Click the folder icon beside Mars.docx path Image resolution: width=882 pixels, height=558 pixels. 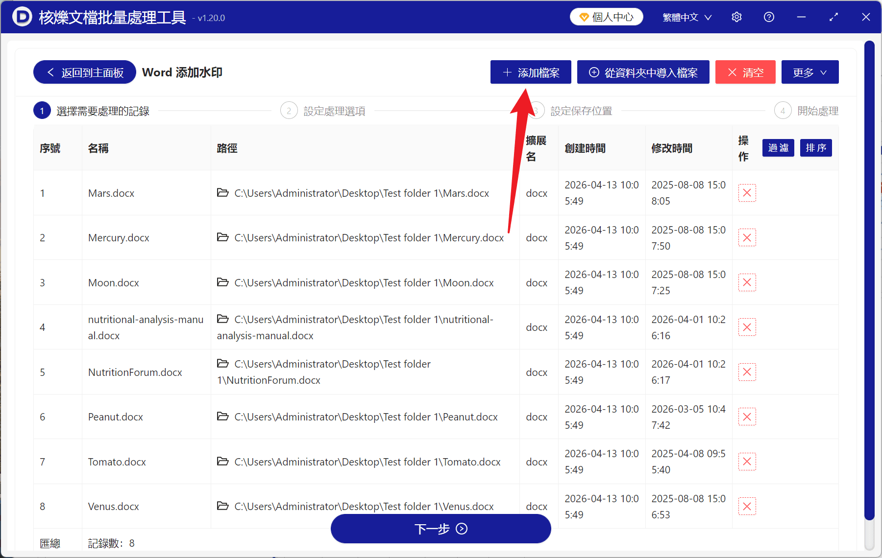(223, 192)
